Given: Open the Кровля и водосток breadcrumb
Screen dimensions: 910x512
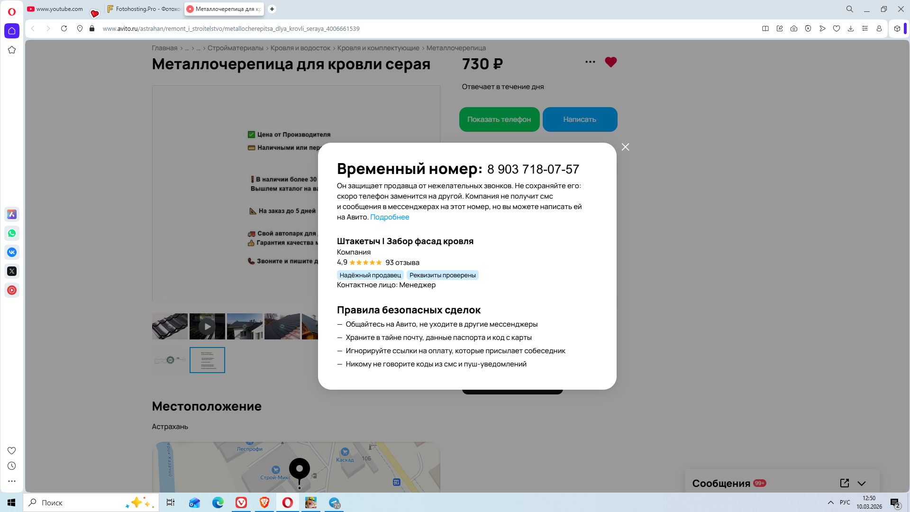Looking at the screenshot, I should tap(300, 48).
